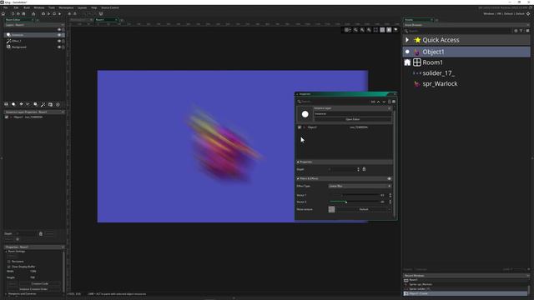The width and height of the screenshot is (534, 300).
Task: Expand Viewports and Cameras section
Action: pos(6,294)
